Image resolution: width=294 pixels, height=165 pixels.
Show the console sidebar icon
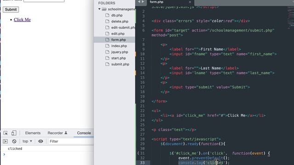point(5,141)
